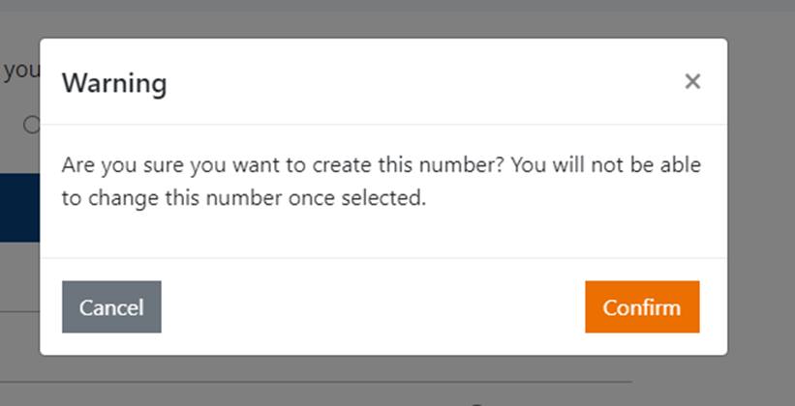Screen dimensions: 795x406
Task: Dismiss the warning using the × icon
Action: pos(691,82)
